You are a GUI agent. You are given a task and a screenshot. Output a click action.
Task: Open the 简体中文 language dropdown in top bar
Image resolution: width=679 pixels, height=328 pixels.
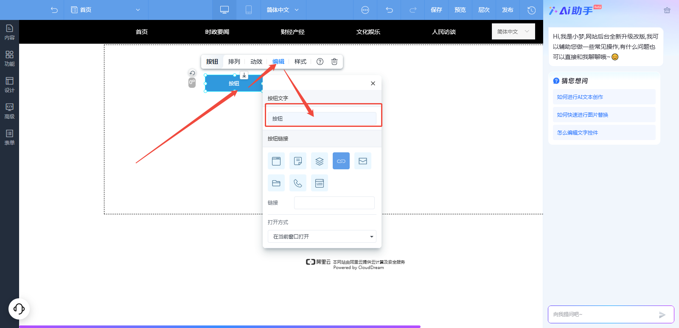[x=283, y=10]
